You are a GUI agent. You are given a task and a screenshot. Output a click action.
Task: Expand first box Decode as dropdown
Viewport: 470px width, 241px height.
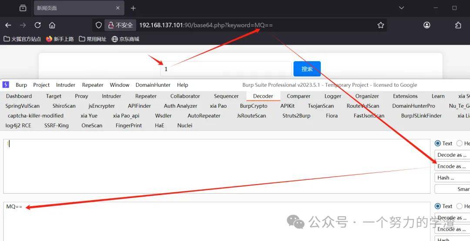pyautogui.click(x=452, y=155)
